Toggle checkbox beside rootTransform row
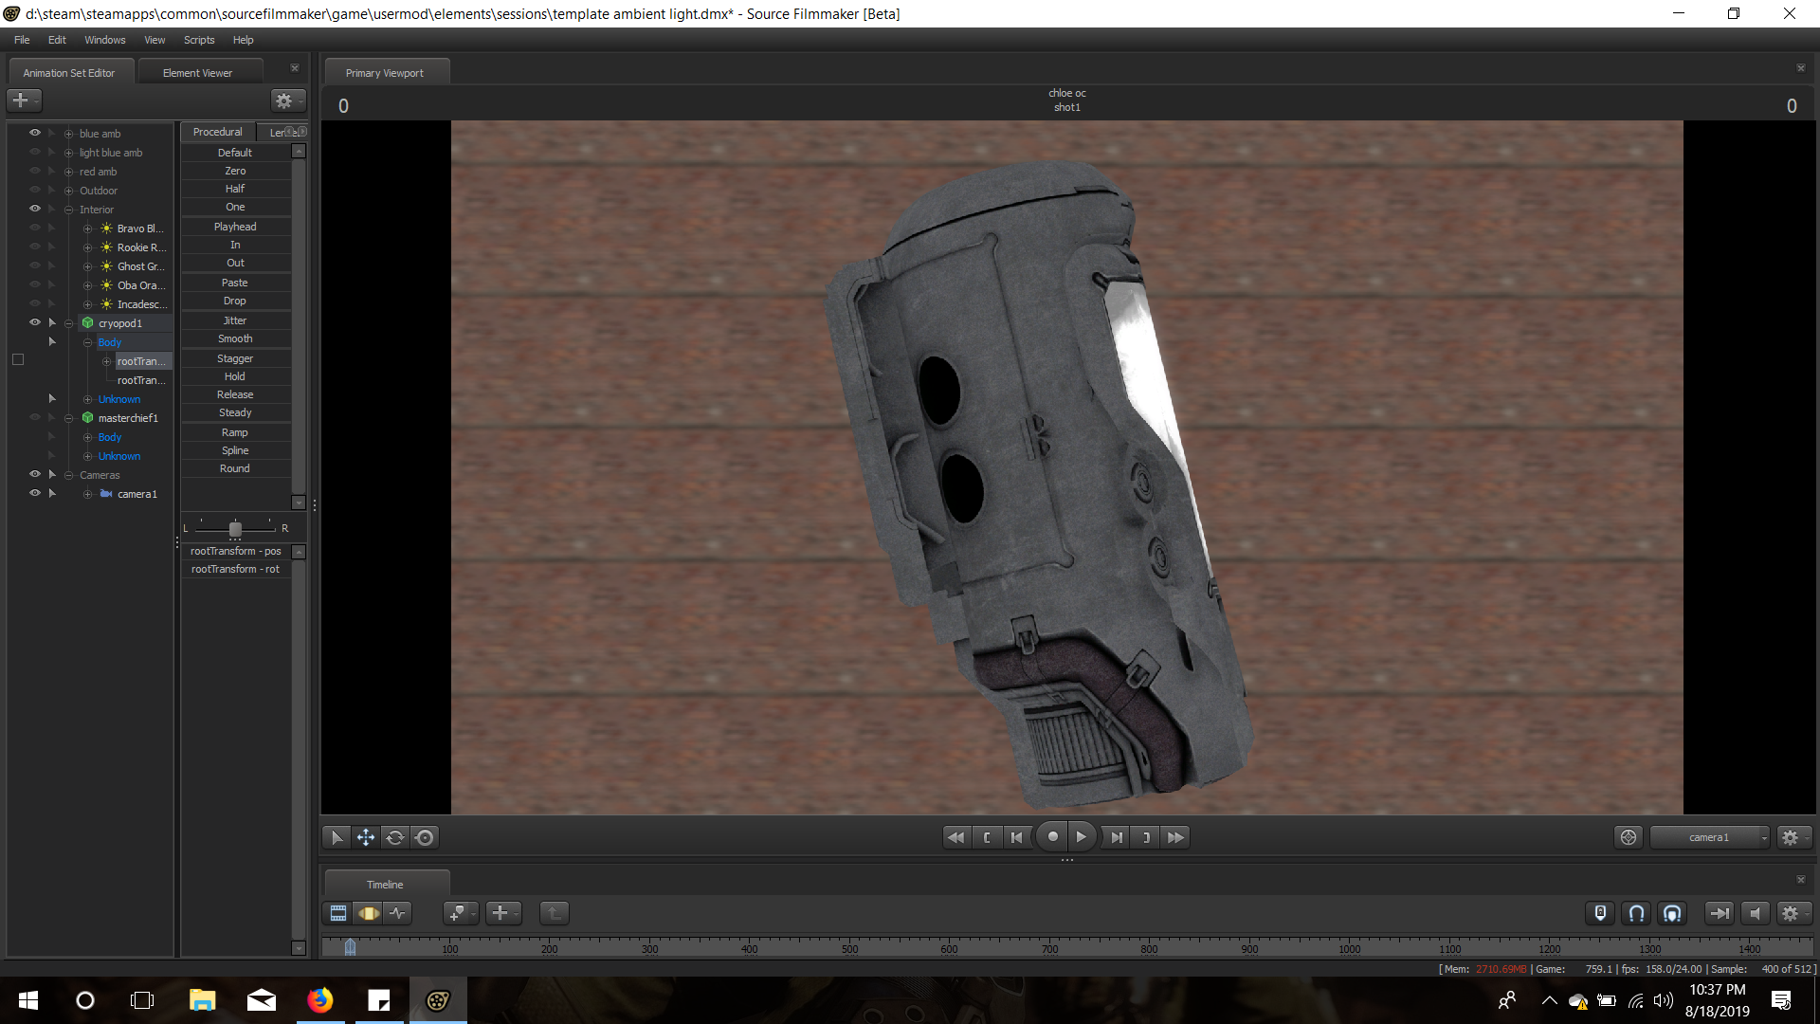Viewport: 1820px width, 1024px height. [x=18, y=359]
